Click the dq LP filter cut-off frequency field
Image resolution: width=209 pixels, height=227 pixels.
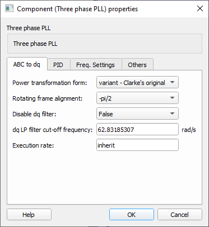[x=137, y=129]
